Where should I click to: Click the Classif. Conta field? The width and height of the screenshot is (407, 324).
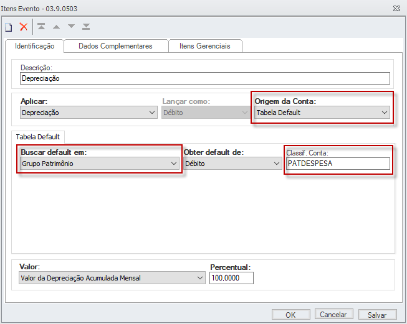tap(338, 164)
